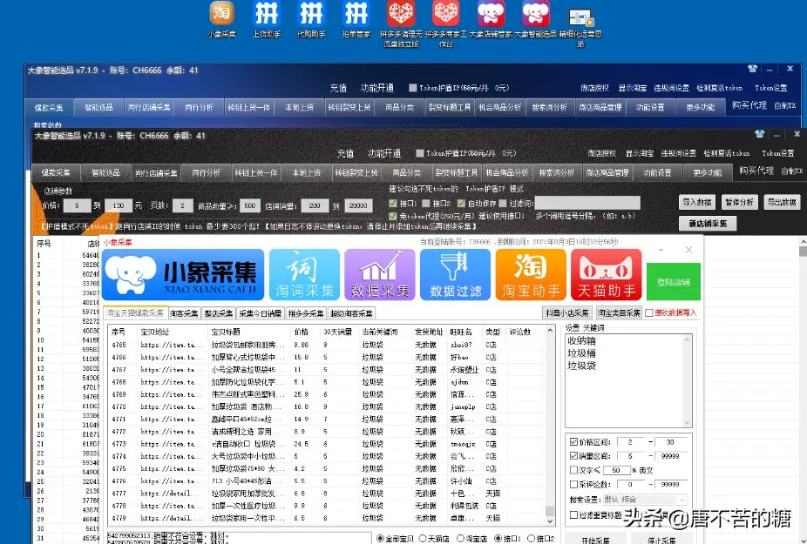The image size is (807, 544).
Task: Open the 数据过滤 funnel tile
Action: (x=456, y=274)
